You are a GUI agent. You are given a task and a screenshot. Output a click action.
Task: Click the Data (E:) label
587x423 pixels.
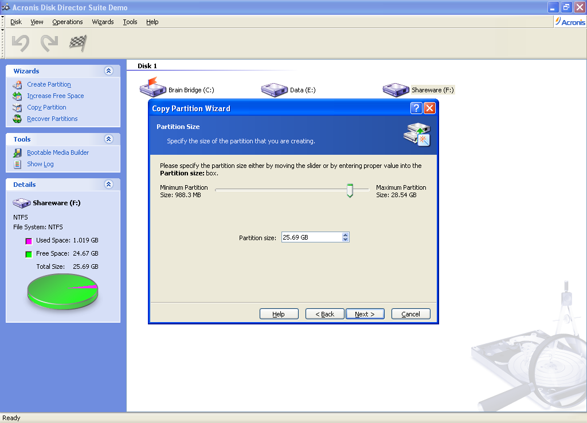click(x=303, y=90)
